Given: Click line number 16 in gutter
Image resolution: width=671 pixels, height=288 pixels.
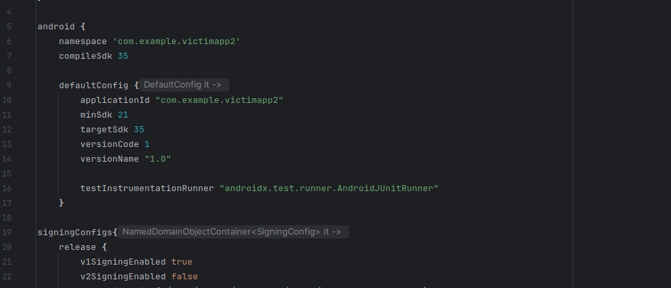Looking at the screenshot, I should [x=7, y=188].
